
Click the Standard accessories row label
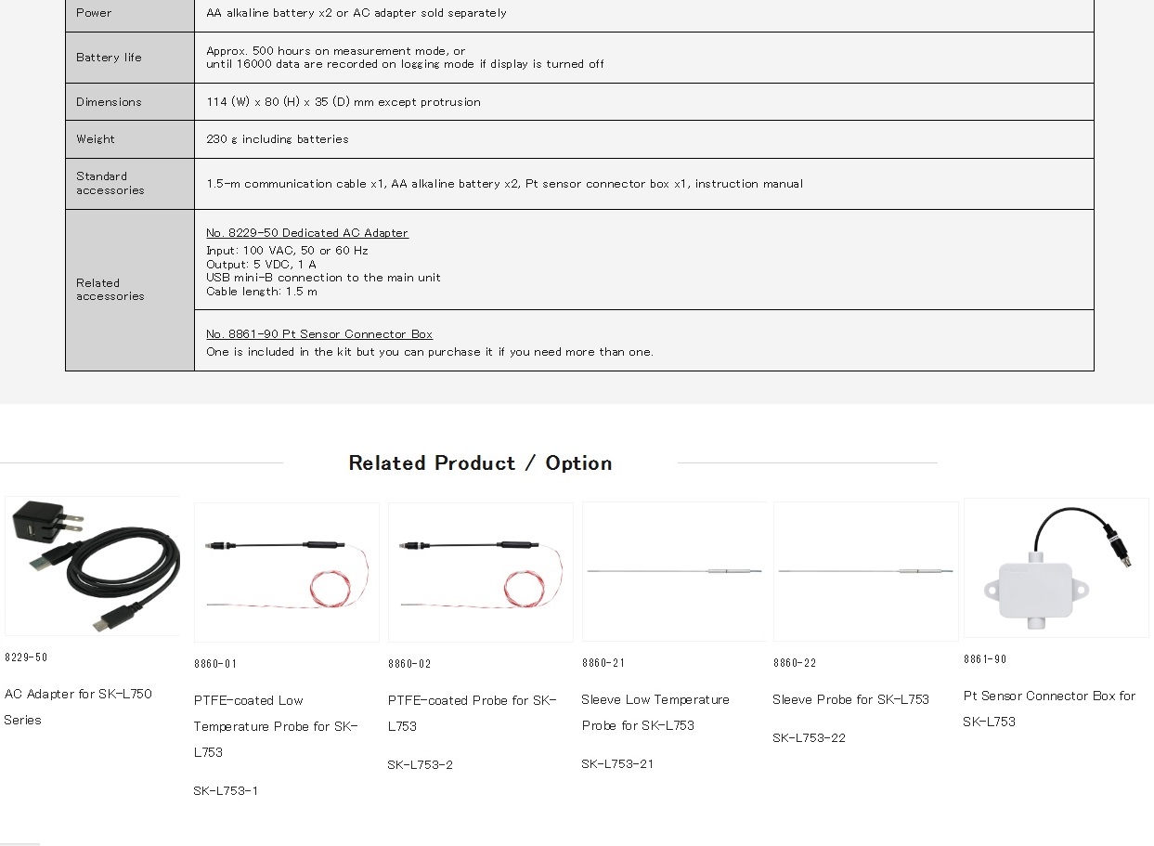click(110, 183)
